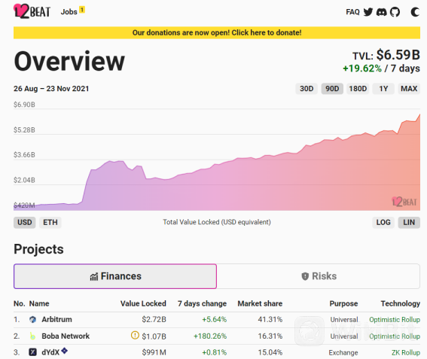Screen dimensions: 427x359
Task: Click the Projects section heading
Action: click(x=38, y=249)
